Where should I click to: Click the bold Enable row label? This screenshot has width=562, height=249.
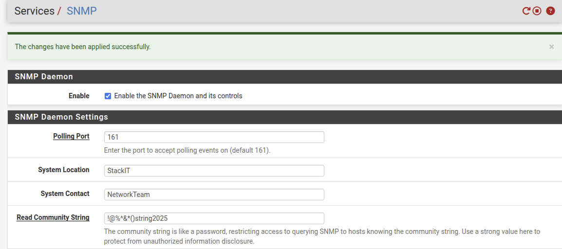(x=79, y=96)
